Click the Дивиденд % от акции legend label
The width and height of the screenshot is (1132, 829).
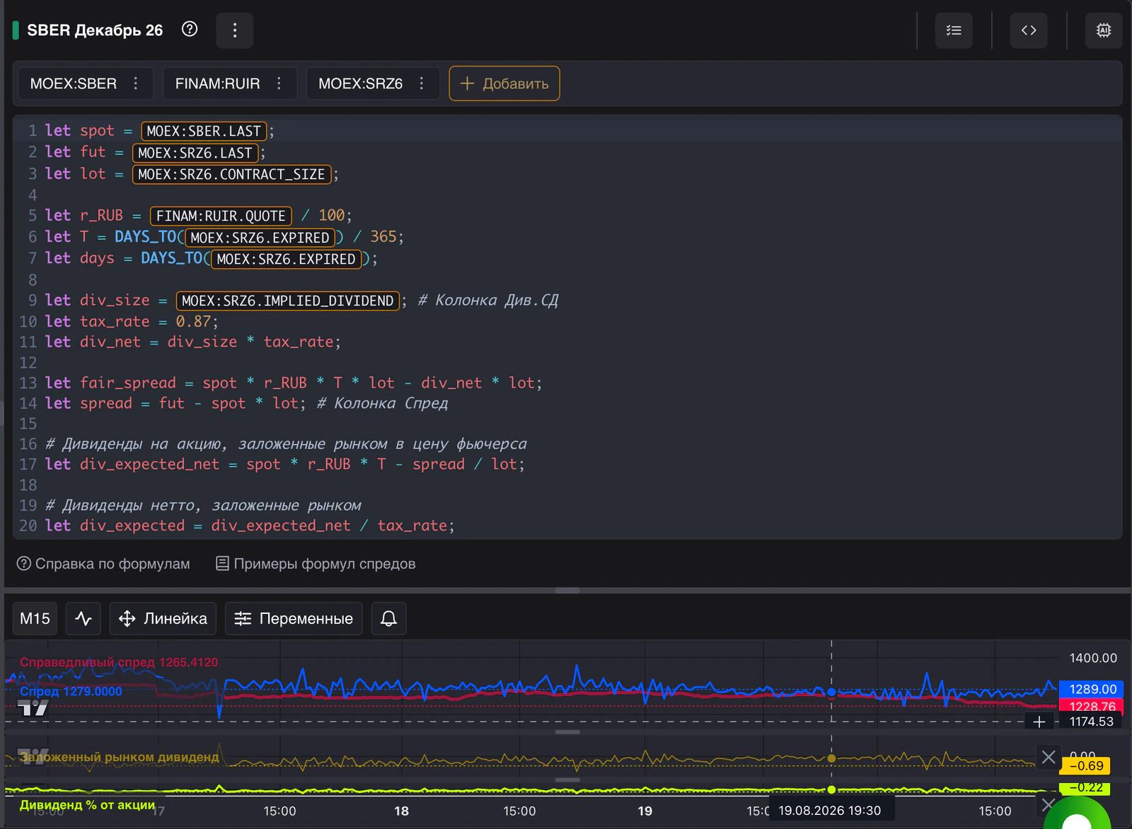[87, 805]
